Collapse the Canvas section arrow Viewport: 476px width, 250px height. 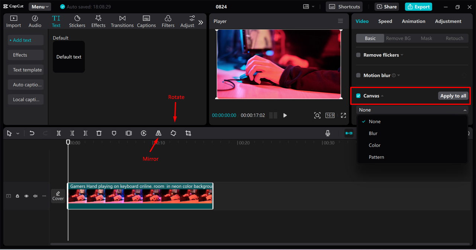click(x=382, y=96)
